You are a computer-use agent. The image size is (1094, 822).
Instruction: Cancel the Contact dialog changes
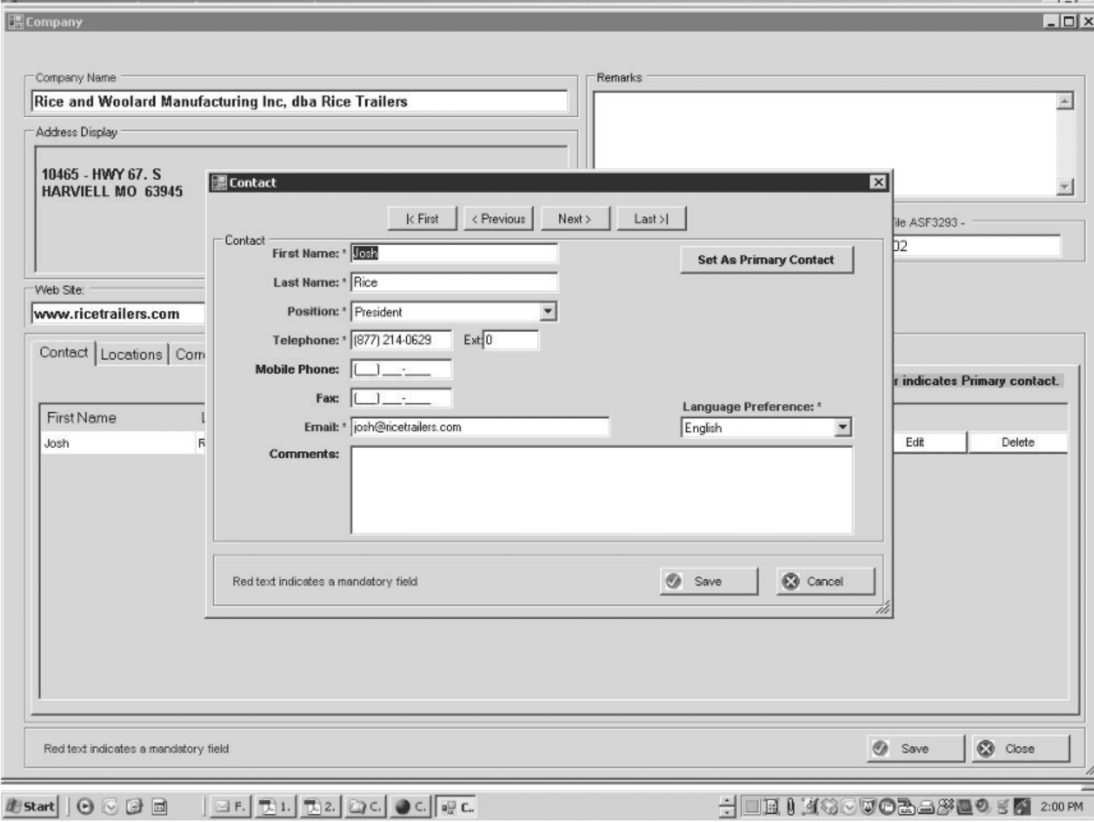825,581
